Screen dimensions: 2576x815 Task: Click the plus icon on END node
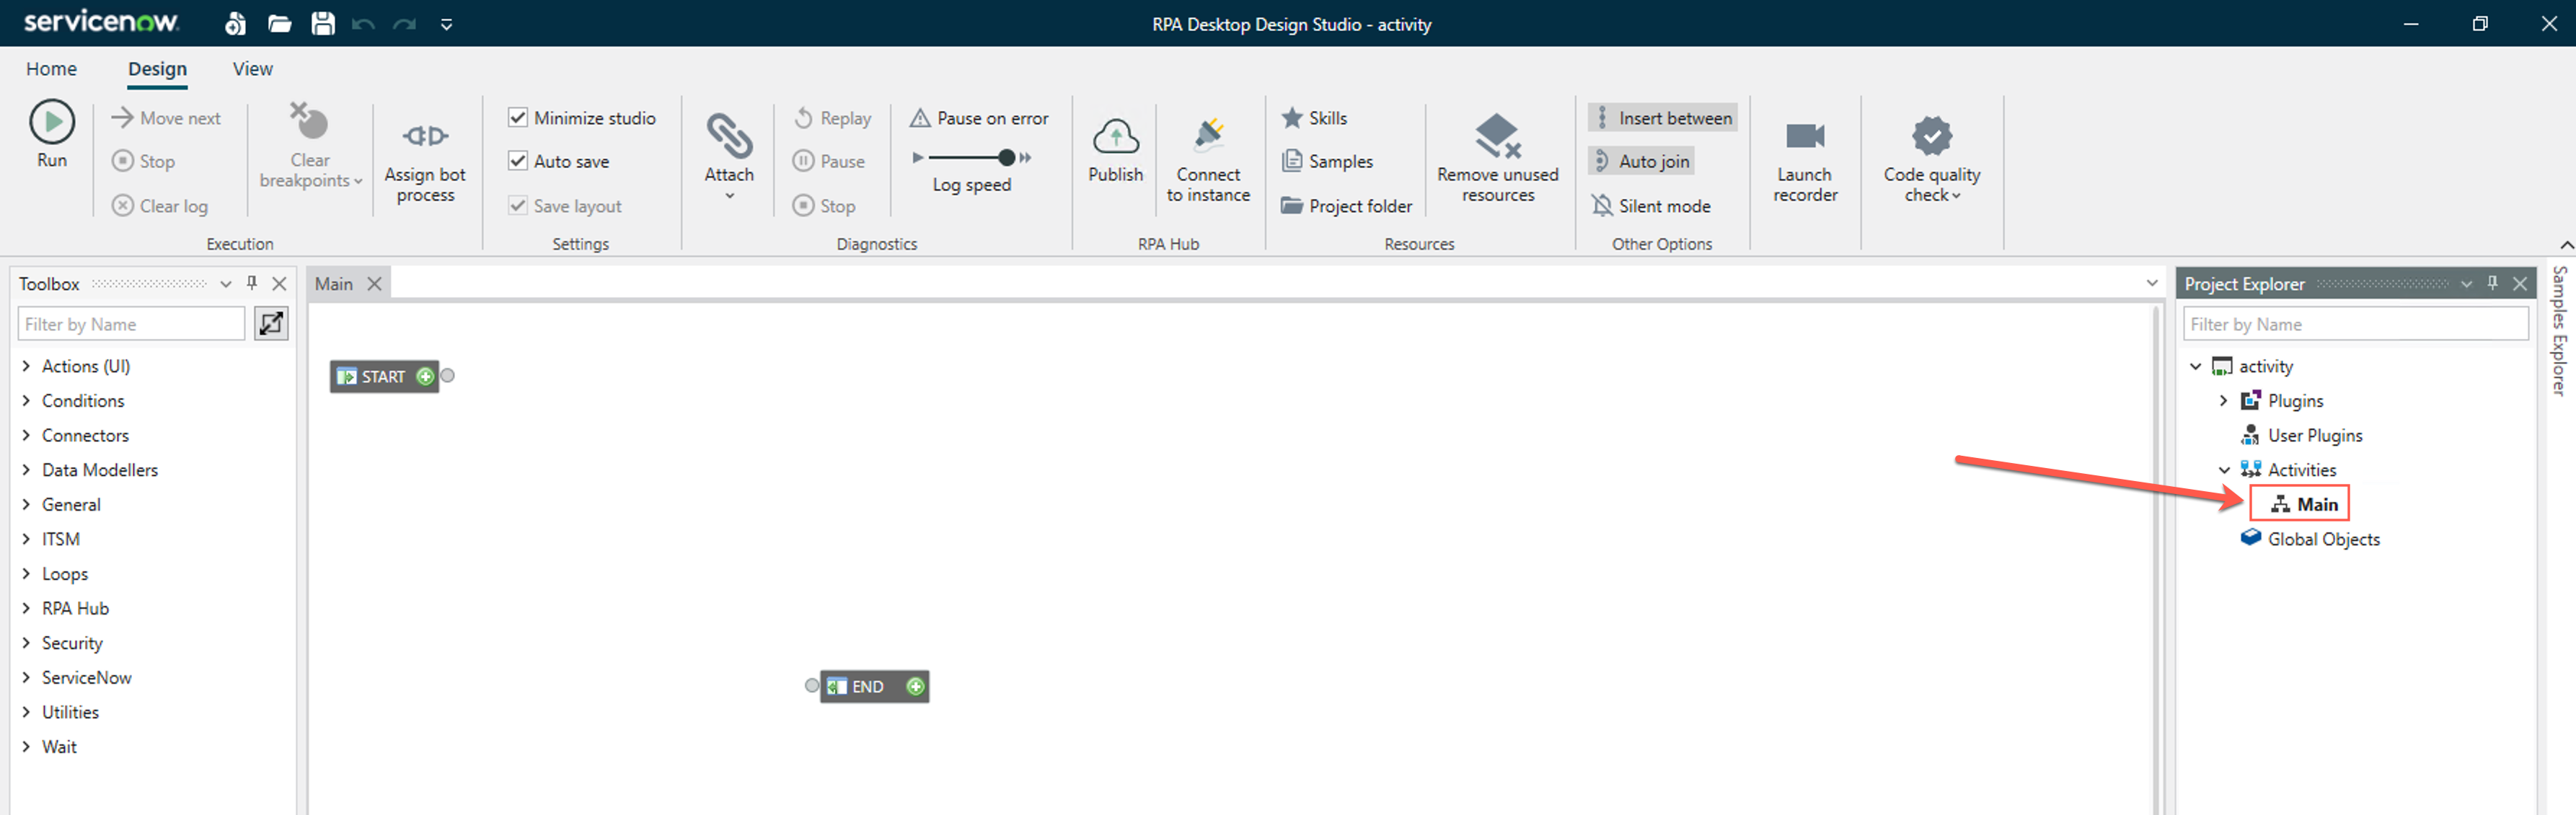[x=914, y=687]
